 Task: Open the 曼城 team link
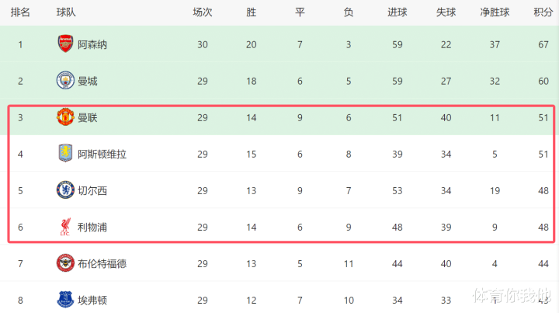[x=88, y=81]
